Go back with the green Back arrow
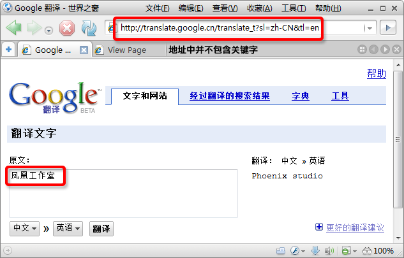This screenshot has width=404, height=258. point(13,28)
